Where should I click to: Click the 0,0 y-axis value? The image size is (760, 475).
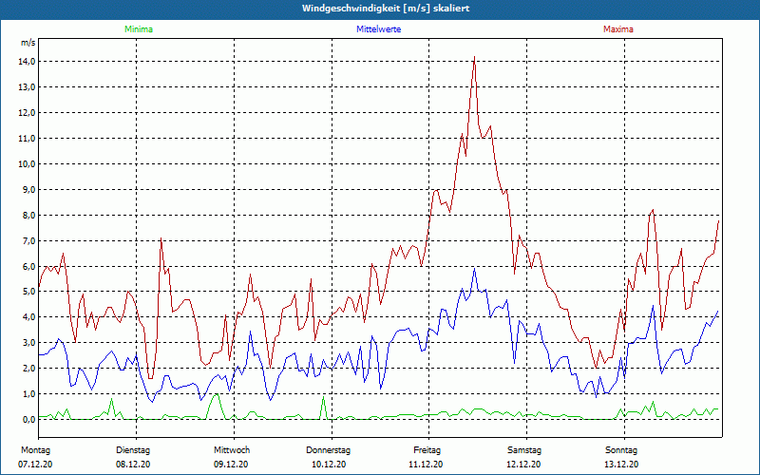pos(28,419)
